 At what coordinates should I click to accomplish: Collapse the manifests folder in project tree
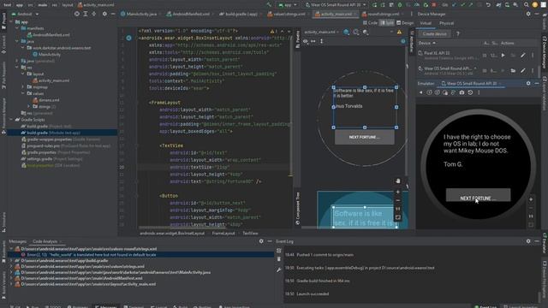click(17, 28)
